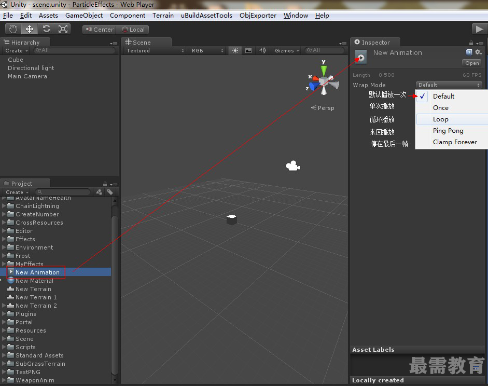Select Once wrap mode option
The height and width of the screenshot is (386, 488).
(x=452, y=108)
